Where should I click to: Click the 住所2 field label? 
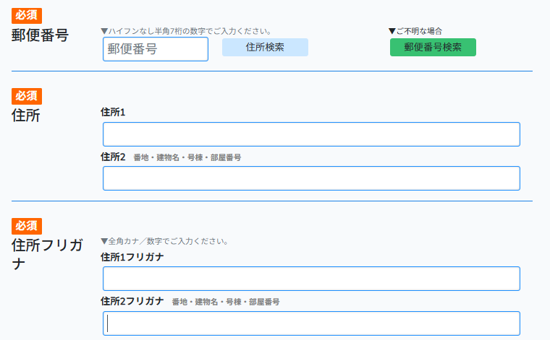(x=113, y=157)
